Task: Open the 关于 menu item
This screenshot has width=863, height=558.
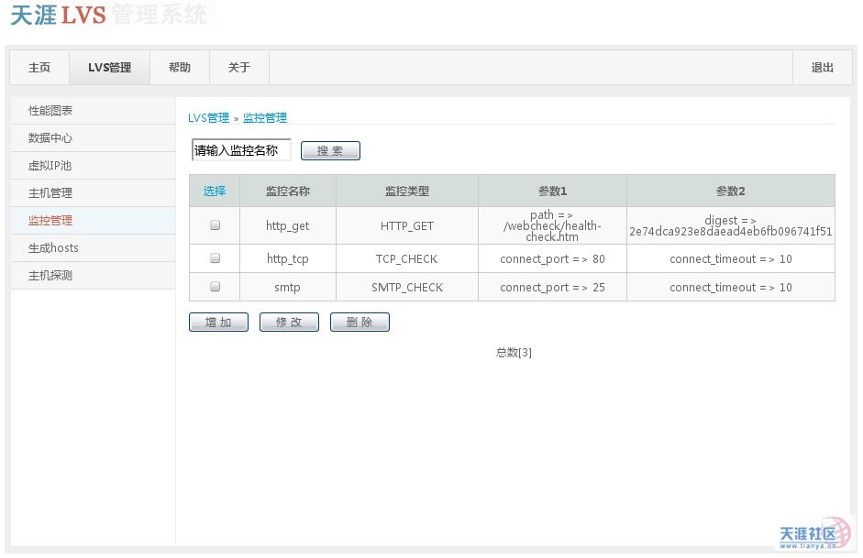Action: click(239, 68)
